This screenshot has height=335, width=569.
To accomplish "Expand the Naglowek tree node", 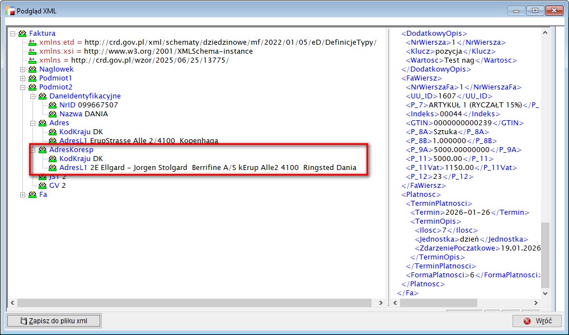I will pyautogui.click(x=23, y=69).
